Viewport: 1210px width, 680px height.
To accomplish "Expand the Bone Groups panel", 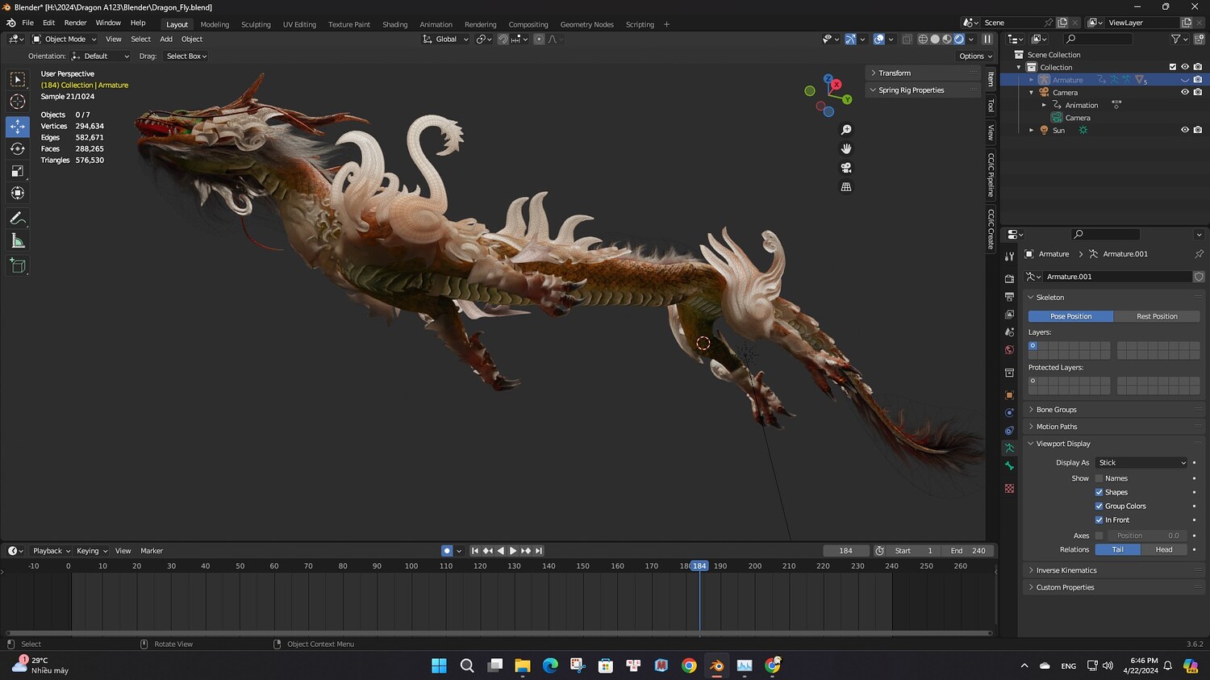I will point(1056,410).
